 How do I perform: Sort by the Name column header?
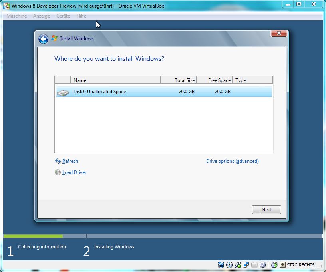click(x=115, y=80)
